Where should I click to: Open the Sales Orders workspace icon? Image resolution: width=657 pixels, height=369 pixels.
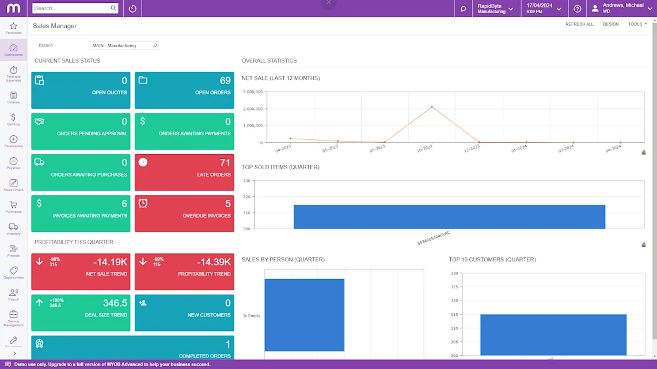(13, 185)
